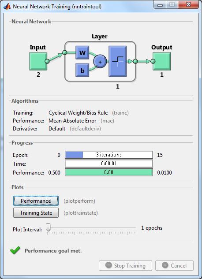
Task: Click the '1 epochs' plot interval value
Action: (x=152, y=228)
